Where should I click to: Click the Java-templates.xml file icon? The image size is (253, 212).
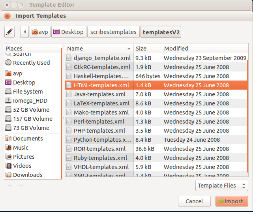pos(69,94)
